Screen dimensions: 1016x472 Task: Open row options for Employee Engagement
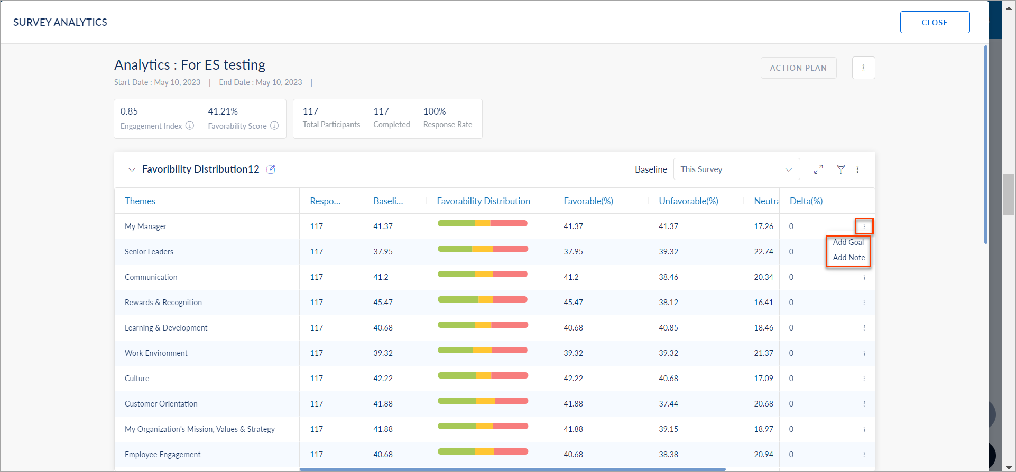[864, 455]
